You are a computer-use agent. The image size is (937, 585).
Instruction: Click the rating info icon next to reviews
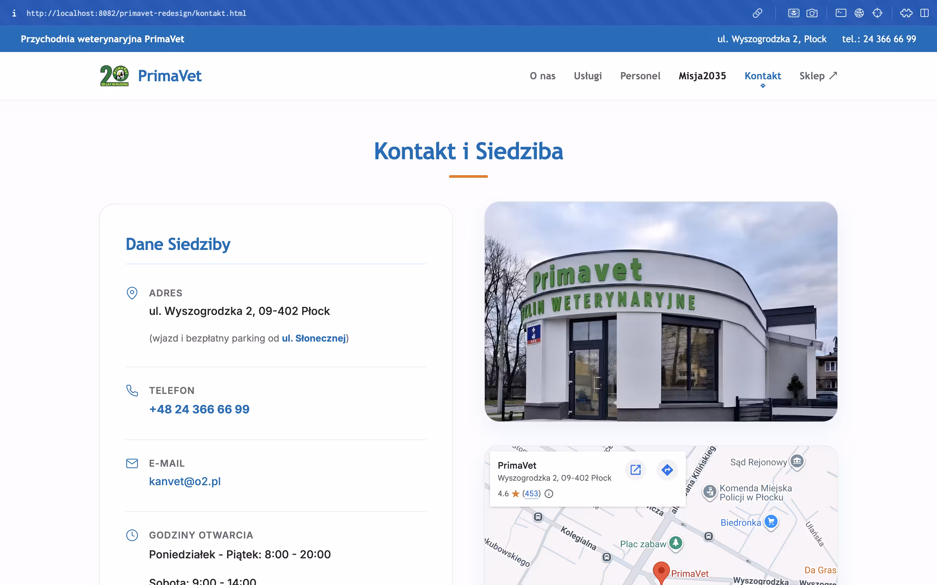549,494
